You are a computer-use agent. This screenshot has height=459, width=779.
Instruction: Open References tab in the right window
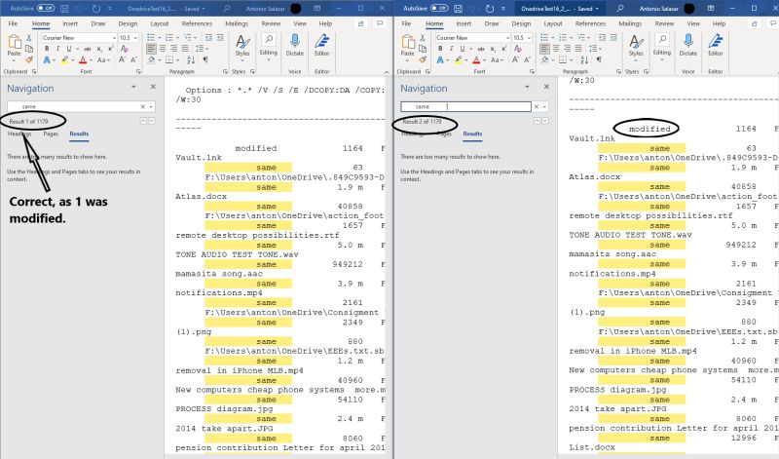(590, 23)
